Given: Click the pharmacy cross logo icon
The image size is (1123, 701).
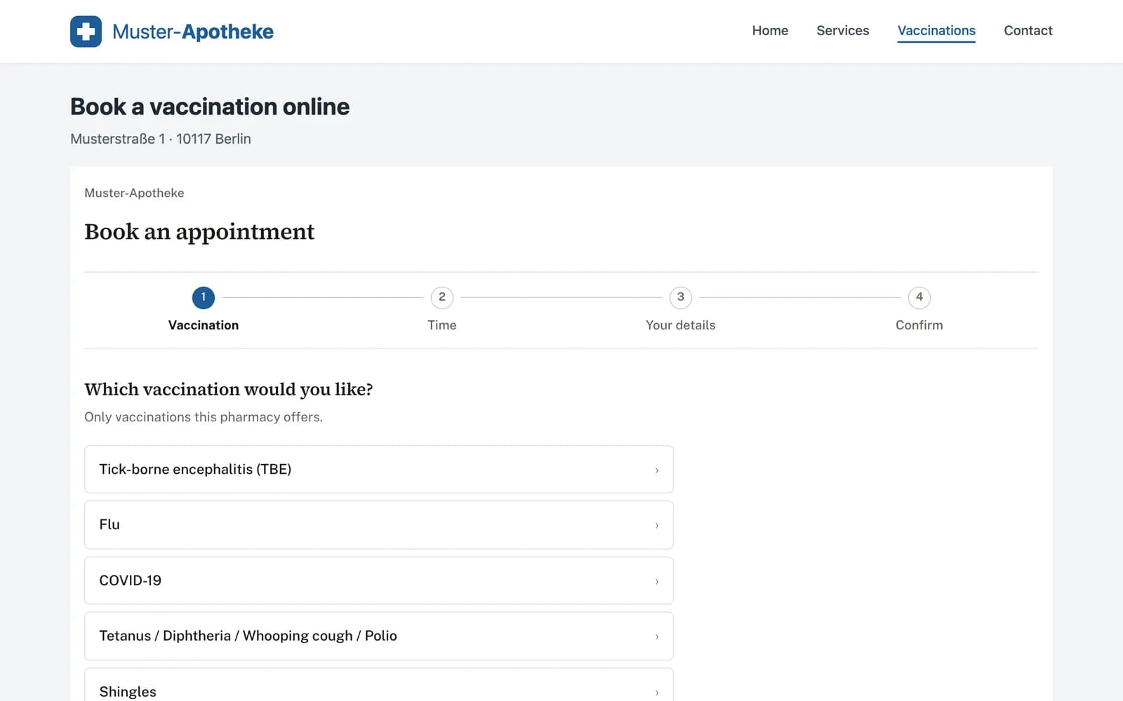Looking at the screenshot, I should click(86, 32).
